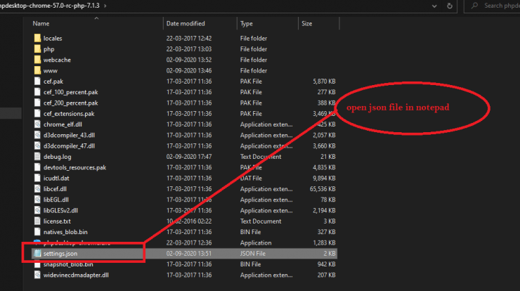This screenshot has width=520, height=291.
Task: Sort files by the Name column header
Action: tap(41, 24)
